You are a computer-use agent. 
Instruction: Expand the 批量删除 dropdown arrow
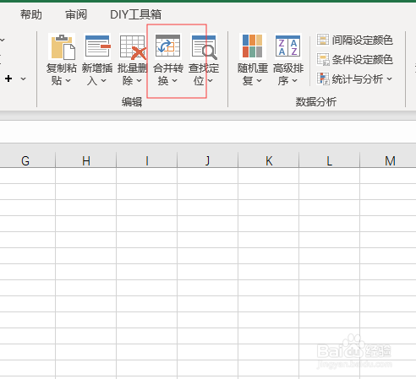pyautogui.click(x=139, y=81)
